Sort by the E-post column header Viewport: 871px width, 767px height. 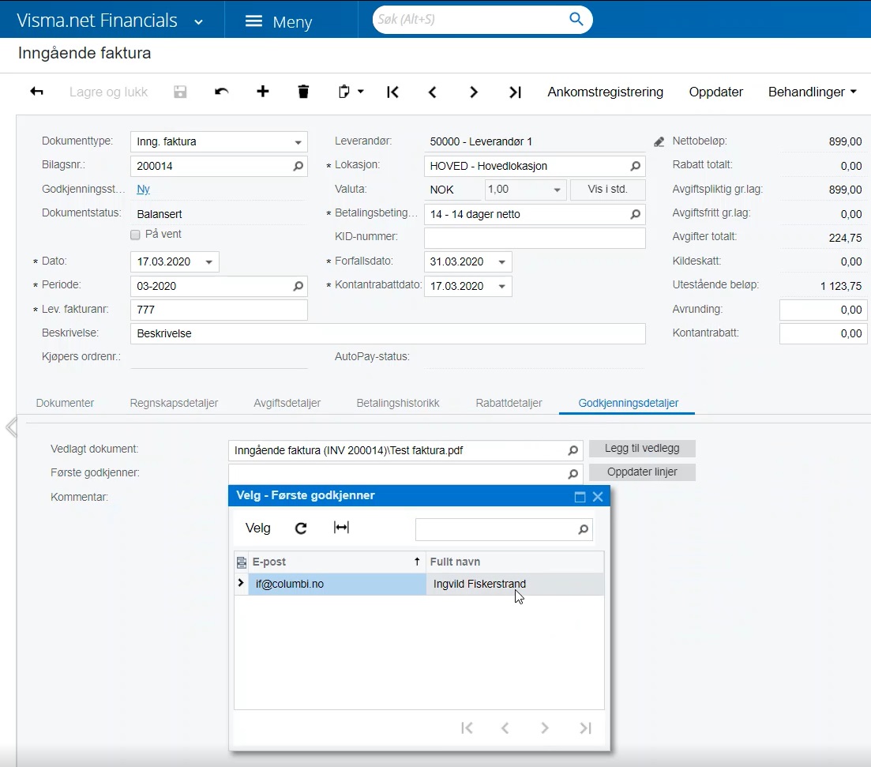(x=336, y=562)
